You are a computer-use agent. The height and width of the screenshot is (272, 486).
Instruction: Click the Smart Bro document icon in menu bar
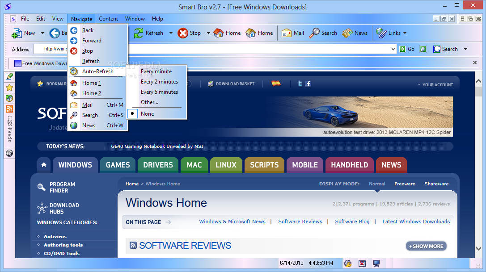(x=13, y=19)
